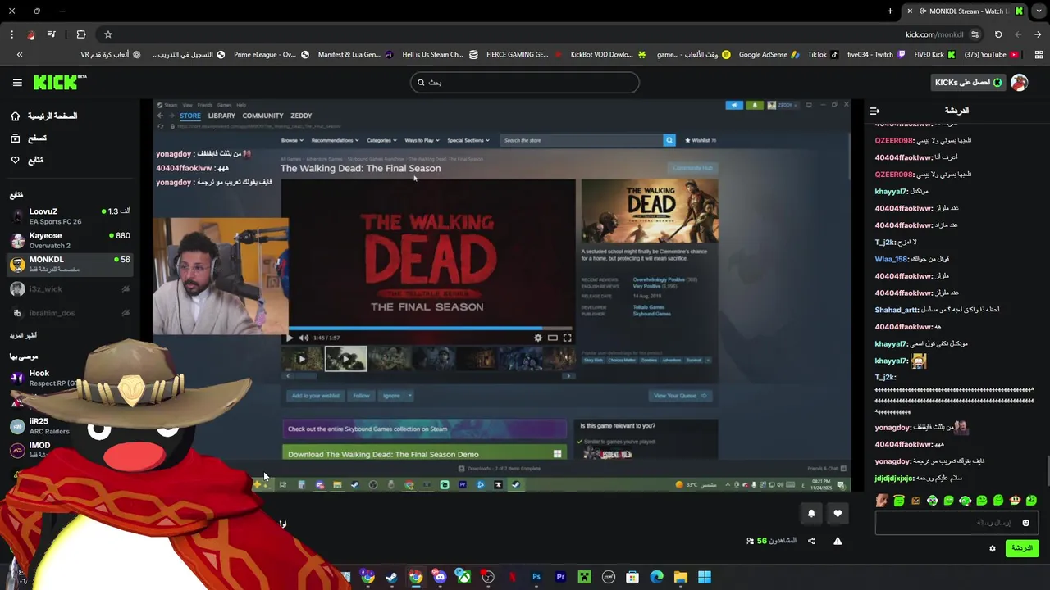Open the (375) YouTube bookmark

coord(991,55)
